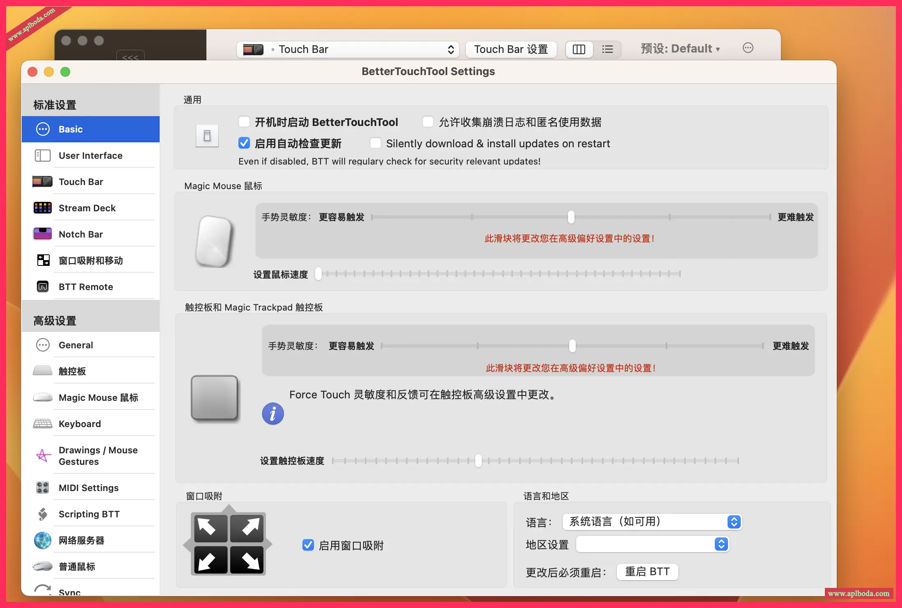Click the trackpad icon in advanced settings

43,371
